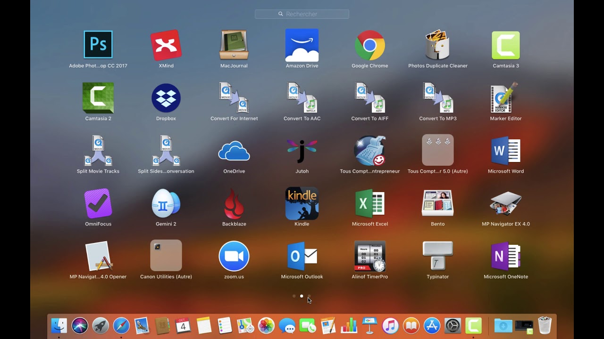Open Amazon Drive

tap(302, 45)
